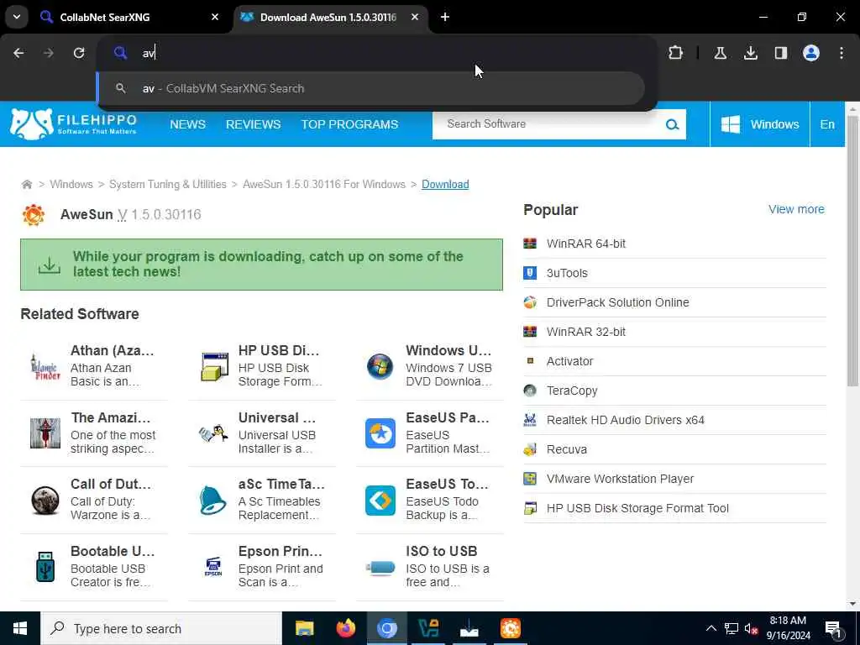
Task: Open the TOP PROGRAMS menu item
Action: click(349, 124)
